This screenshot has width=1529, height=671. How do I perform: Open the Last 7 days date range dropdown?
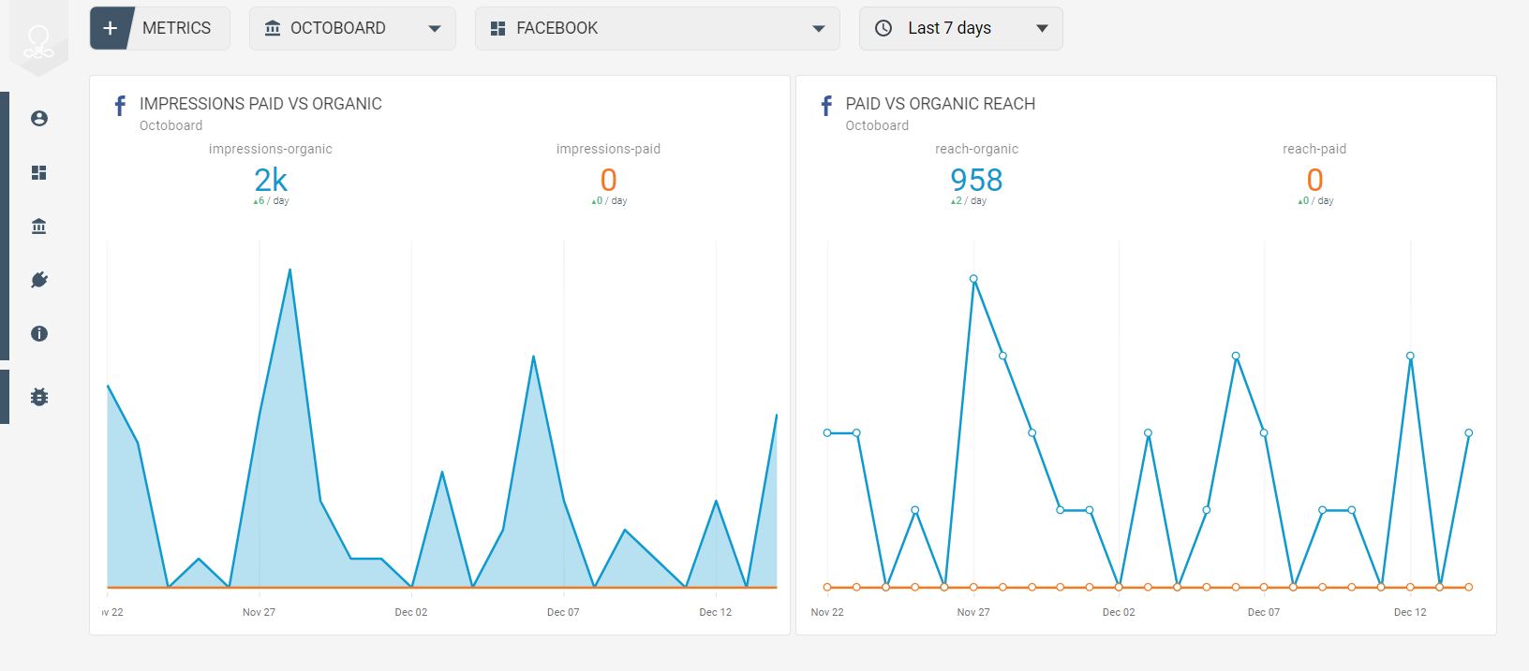pos(960,28)
